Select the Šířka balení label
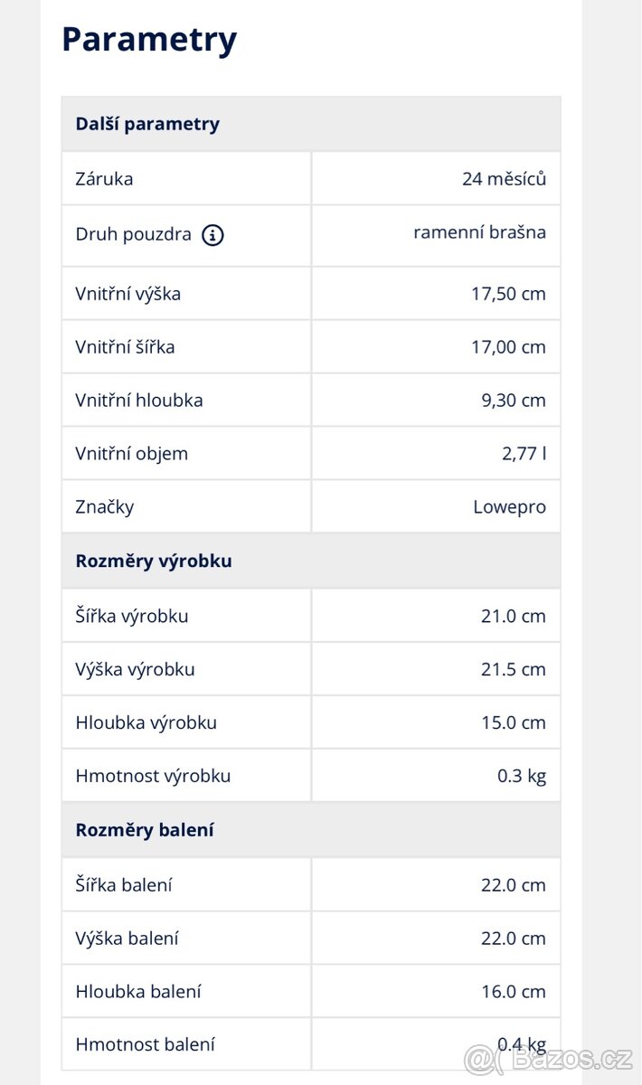The height and width of the screenshot is (1085, 642). pyautogui.click(x=123, y=885)
